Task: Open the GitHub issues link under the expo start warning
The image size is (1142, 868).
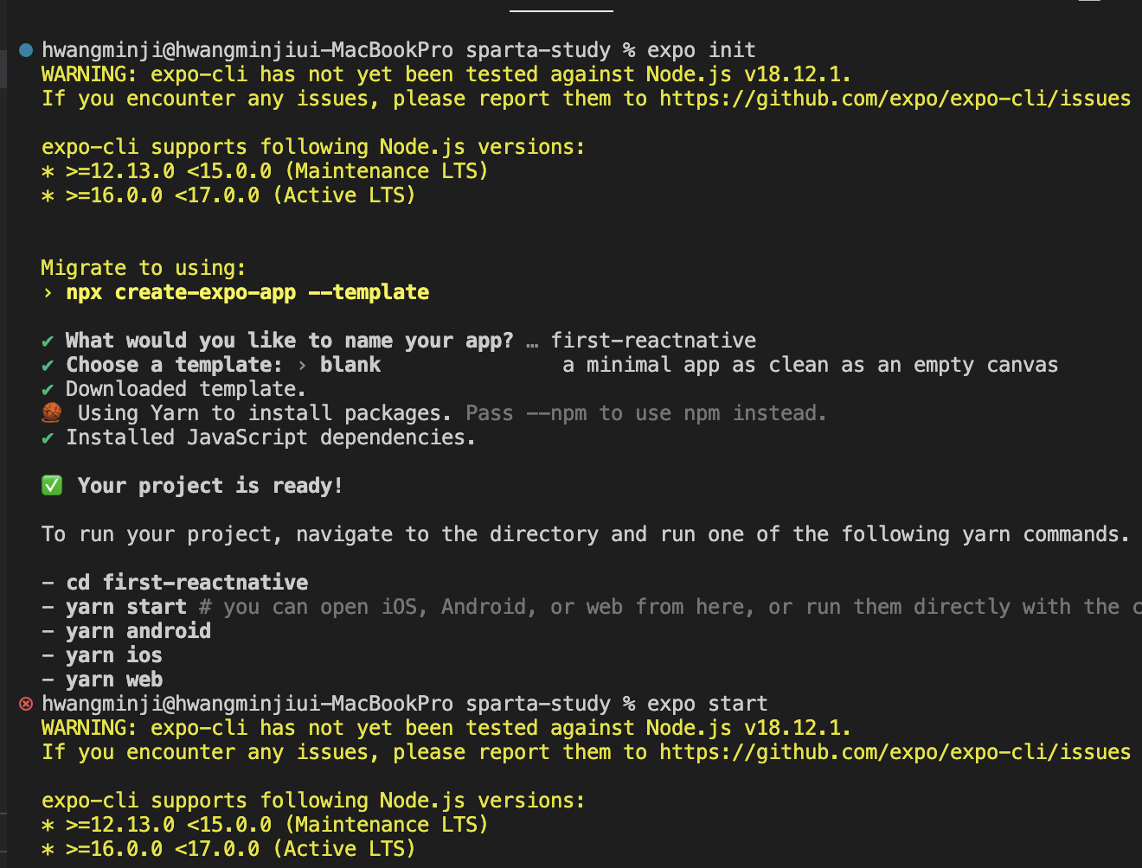Action: click(x=895, y=752)
